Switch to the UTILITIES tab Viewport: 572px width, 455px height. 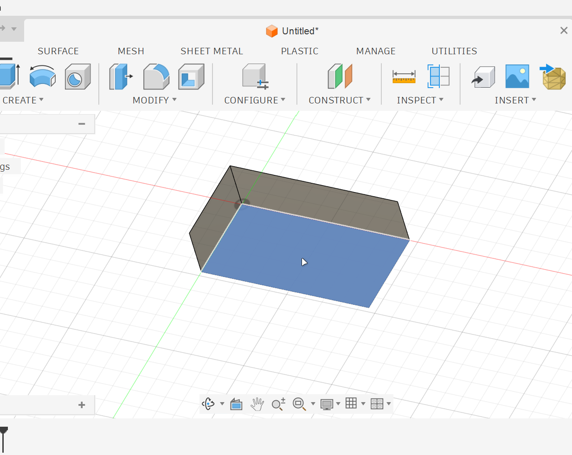click(x=454, y=51)
